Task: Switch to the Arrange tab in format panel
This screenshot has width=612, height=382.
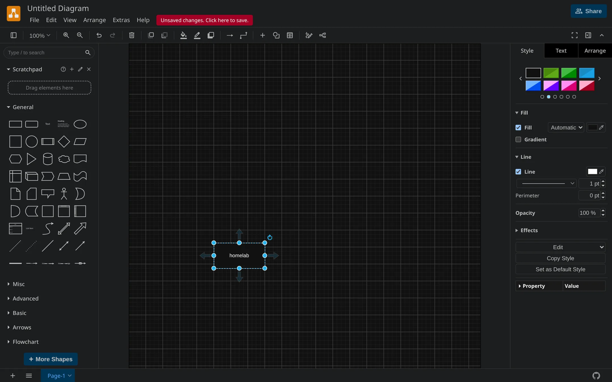Action: (x=595, y=51)
